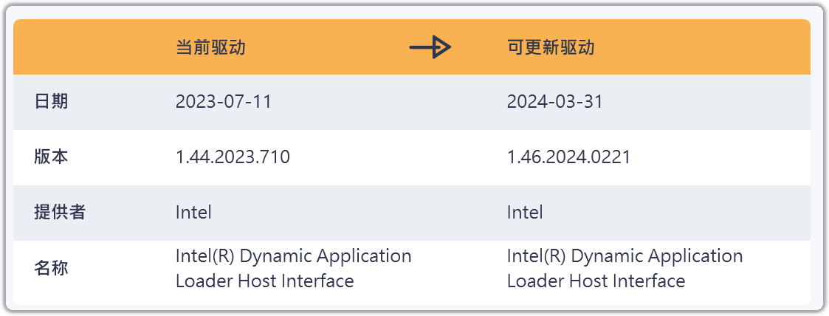The width and height of the screenshot is (829, 316).
Task: Select the 当前驱动 column header
Action: pos(210,47)
